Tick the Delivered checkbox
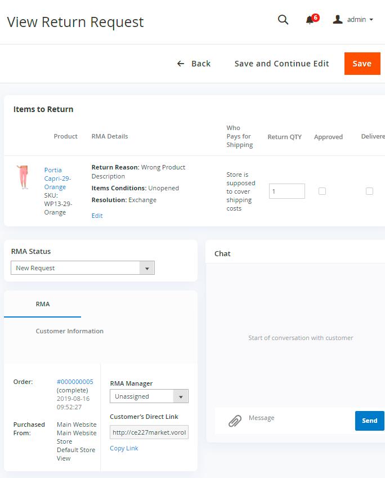Viewport: 385px width, 478px height. [x=369, y=191]
